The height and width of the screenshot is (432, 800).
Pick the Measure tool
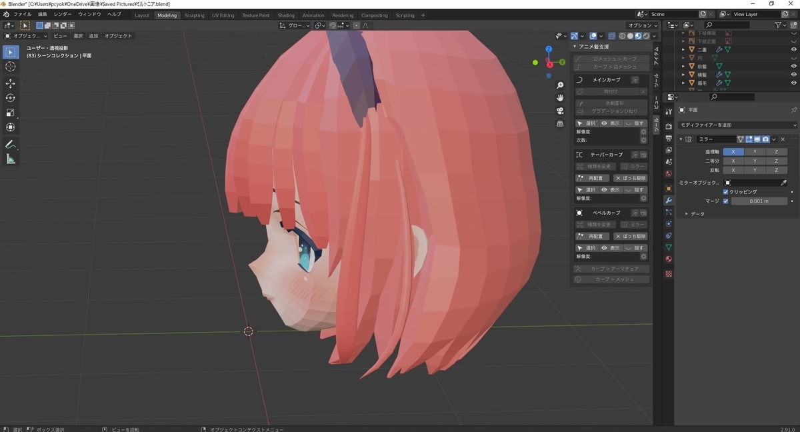pyautogui.click(x=11, y=159)
